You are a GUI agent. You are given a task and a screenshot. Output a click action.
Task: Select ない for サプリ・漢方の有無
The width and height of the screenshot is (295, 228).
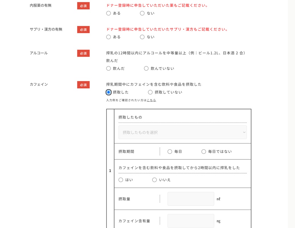[142, 37]
